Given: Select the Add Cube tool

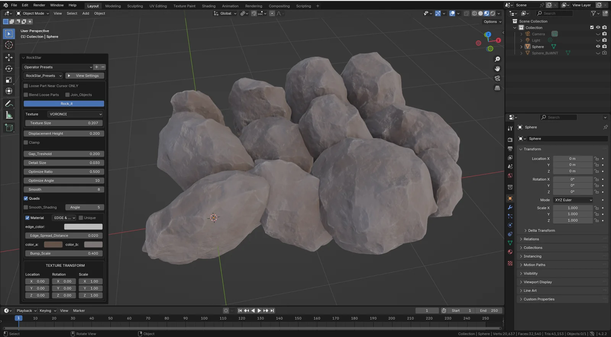Looking at the screenshot, I should coord(9,128).
